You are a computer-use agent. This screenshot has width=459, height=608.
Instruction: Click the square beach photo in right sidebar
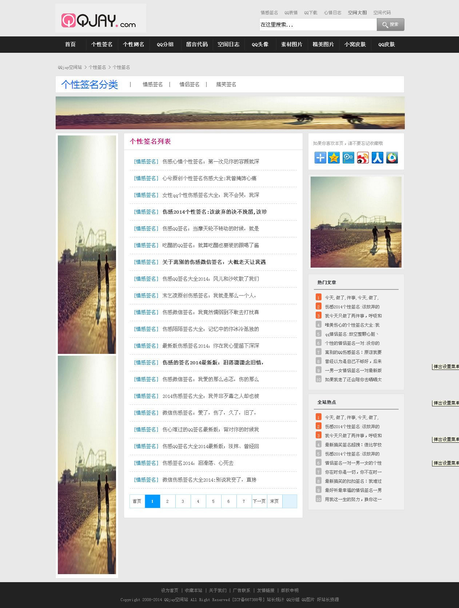356,222
